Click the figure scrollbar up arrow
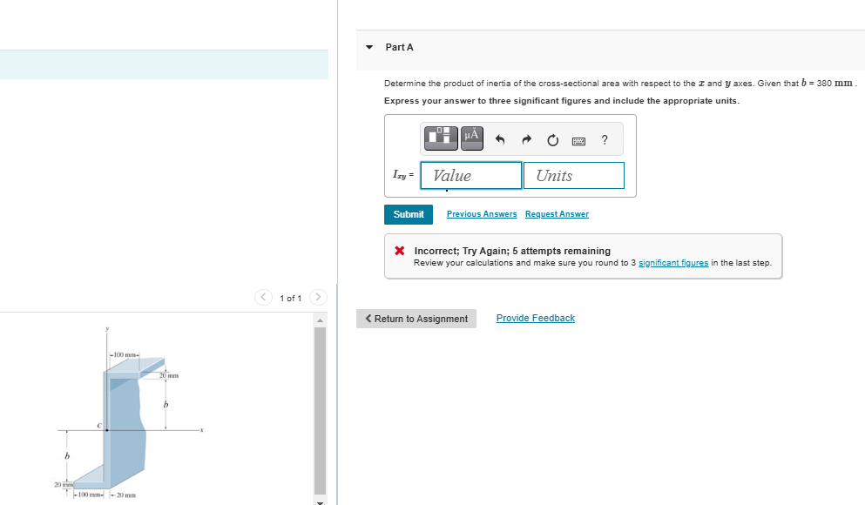This screenshot has height=505, width=865. [320, 320]
